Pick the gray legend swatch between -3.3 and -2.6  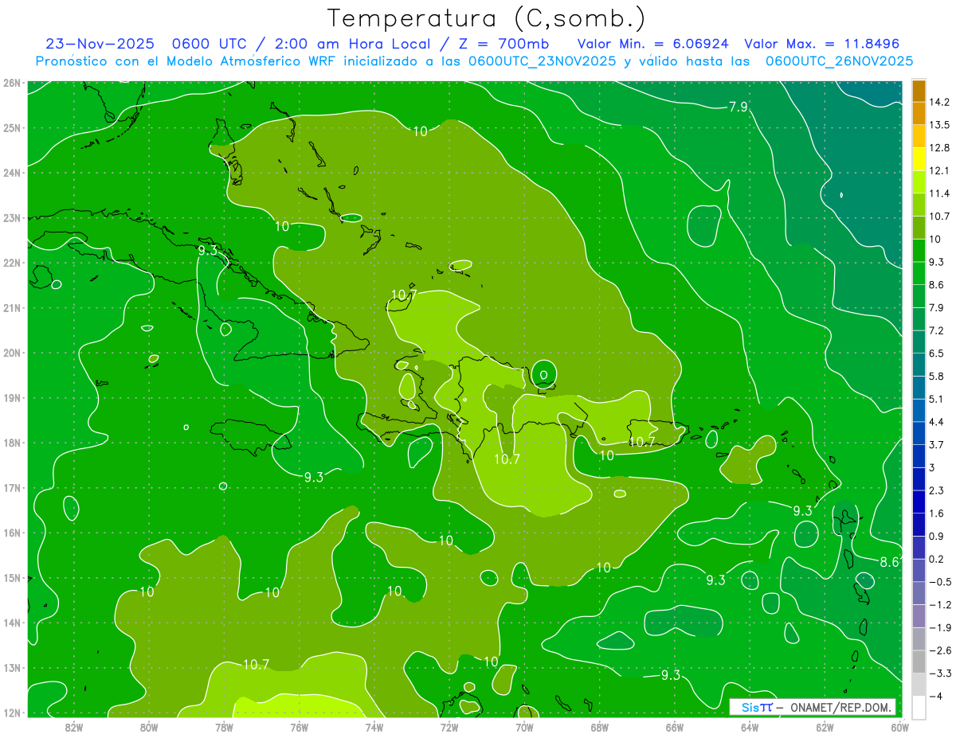tap(919, 662)
